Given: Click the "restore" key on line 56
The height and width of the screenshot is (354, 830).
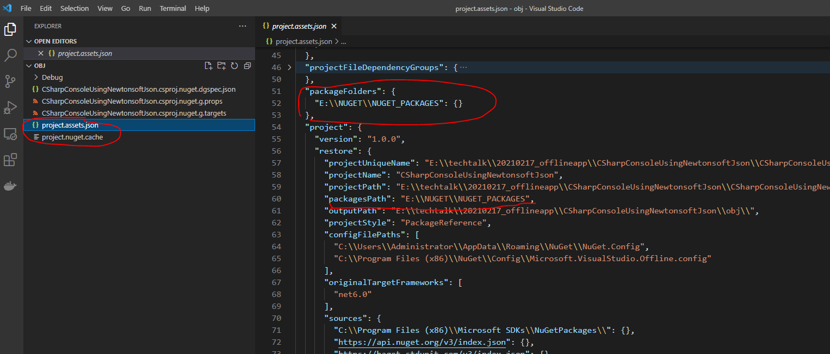Looking at the screenshot, I should [336, 151].
